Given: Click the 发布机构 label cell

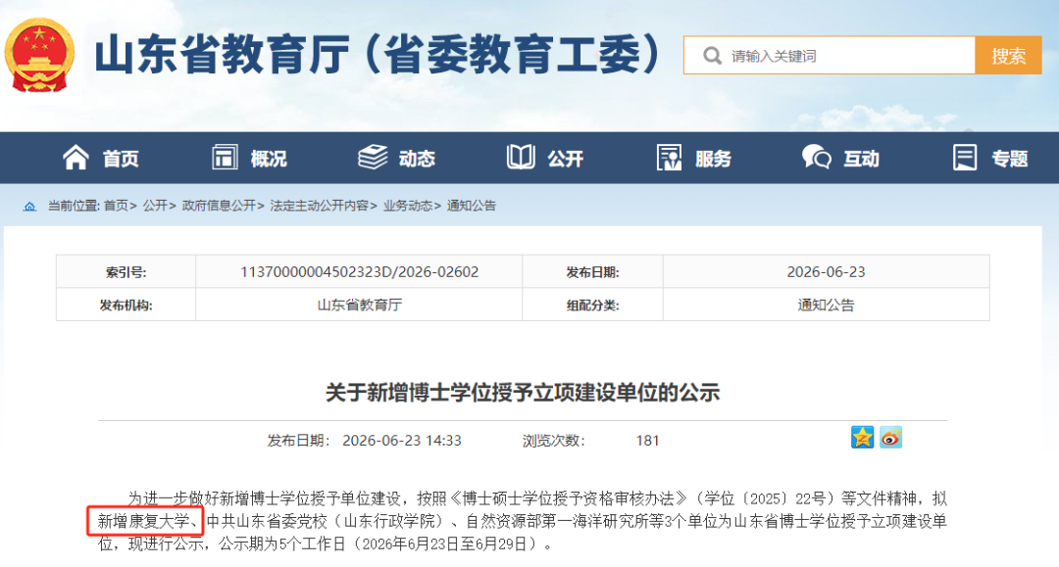Looking at the screenshot, I should [x=126, y=305].
